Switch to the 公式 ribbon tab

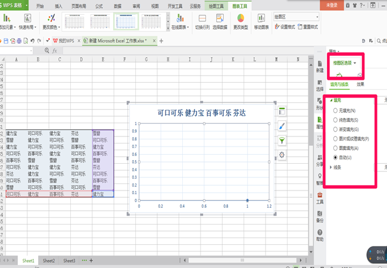(x=99, y=6)
